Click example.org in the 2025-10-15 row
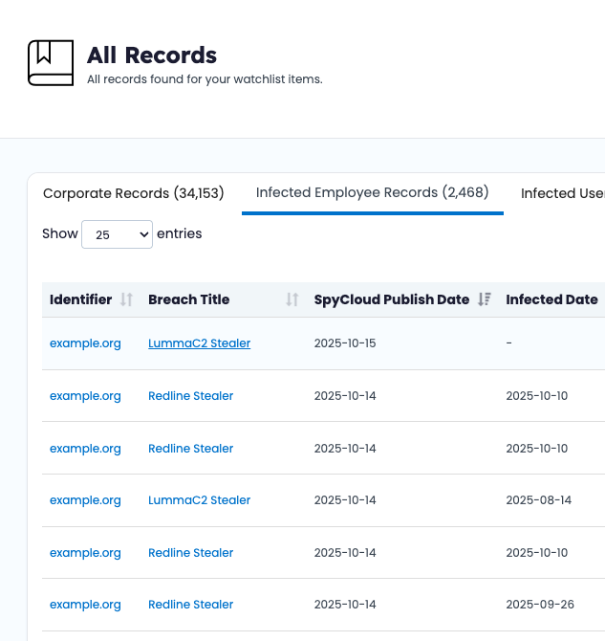This screenshot has height=641, width=605. (x=85, y=343)
